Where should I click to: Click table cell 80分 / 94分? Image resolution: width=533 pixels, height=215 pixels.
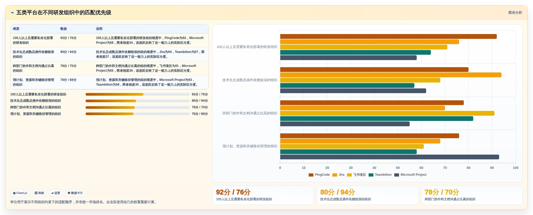tap(68, 52)
